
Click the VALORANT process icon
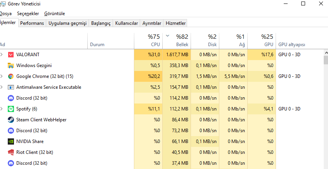10,55
